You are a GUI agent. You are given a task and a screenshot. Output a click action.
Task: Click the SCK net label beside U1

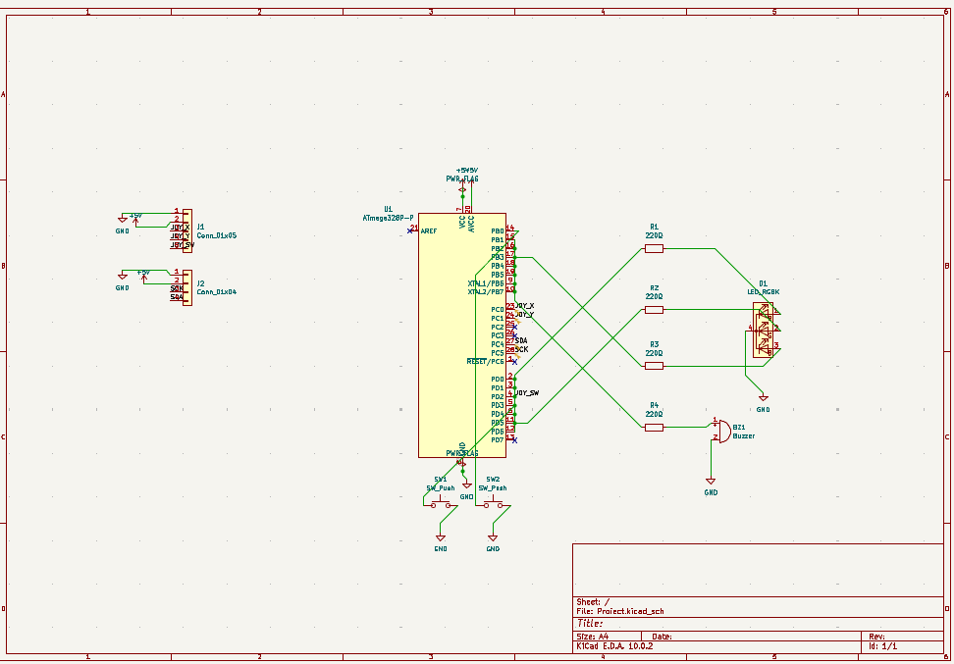click(521, 349)
